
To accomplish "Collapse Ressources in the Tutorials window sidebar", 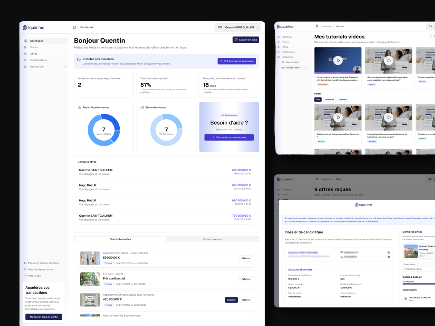I will pos(310,57).
